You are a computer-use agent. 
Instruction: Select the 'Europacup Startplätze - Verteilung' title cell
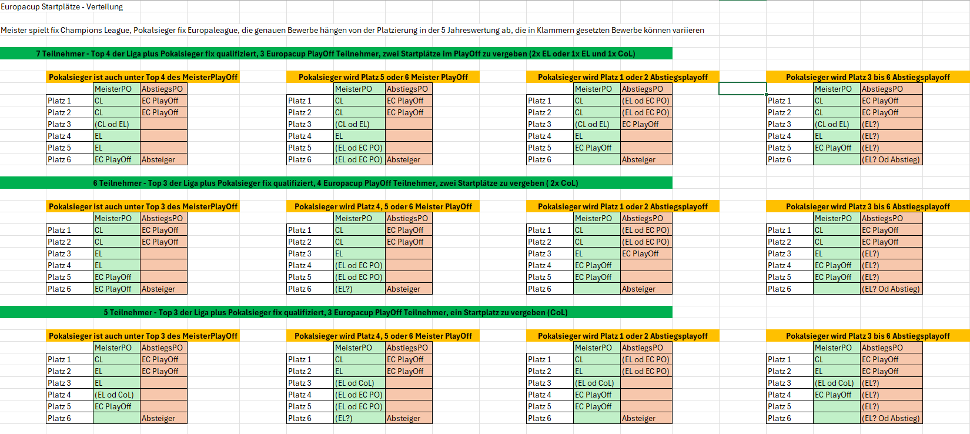(62, 6)
